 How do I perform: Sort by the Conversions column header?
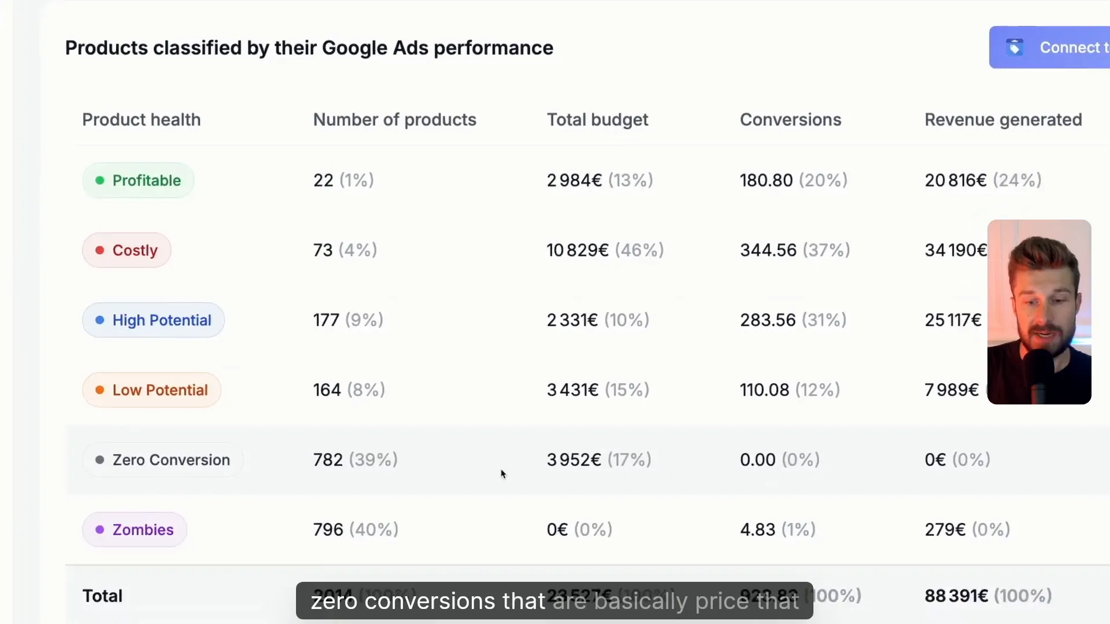click(790, 120)
